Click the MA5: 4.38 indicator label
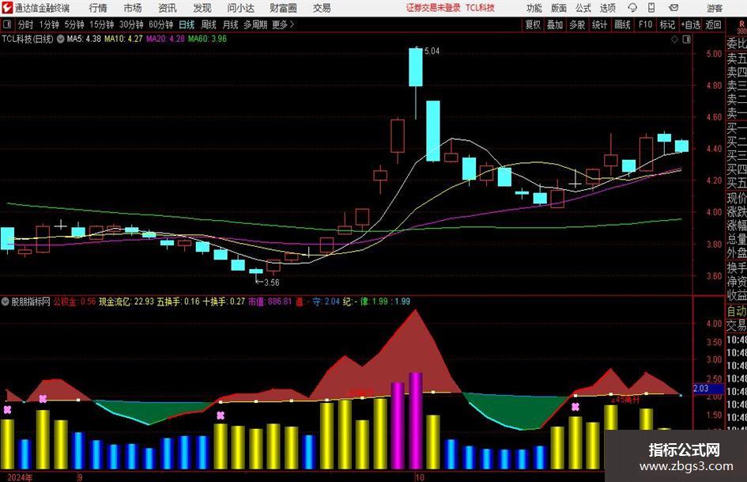This screenshot has width=747, height=482. [84, 39]
